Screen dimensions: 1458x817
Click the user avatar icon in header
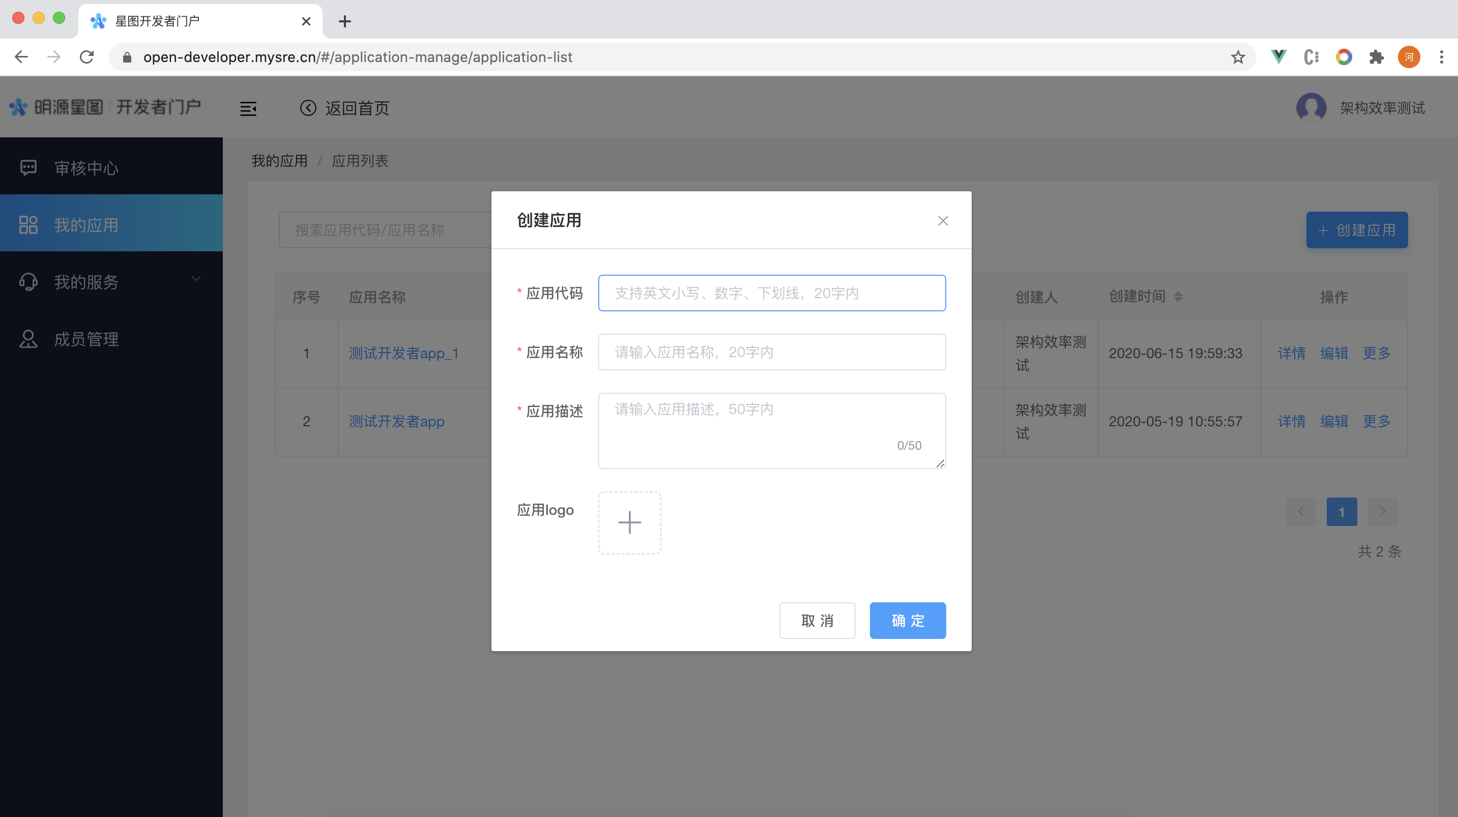pyautogui.click(x=1311, y=107)
